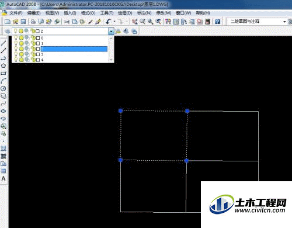Open the Sheet Set Manager icon
This screenshot has width=292, height=228.
tap(192, 22)
